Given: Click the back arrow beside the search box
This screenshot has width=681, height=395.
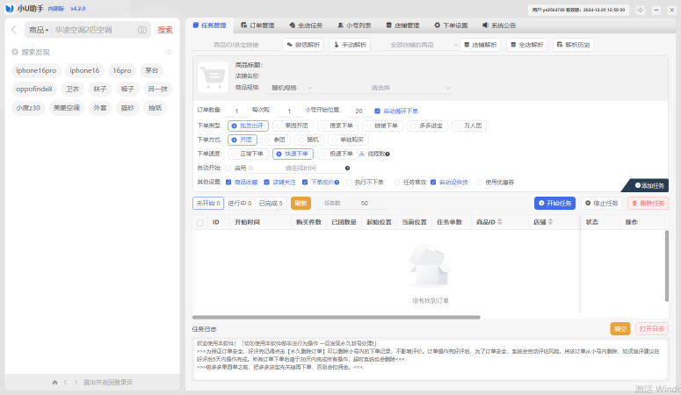Looking at the screenshot, I should [14, 30].
